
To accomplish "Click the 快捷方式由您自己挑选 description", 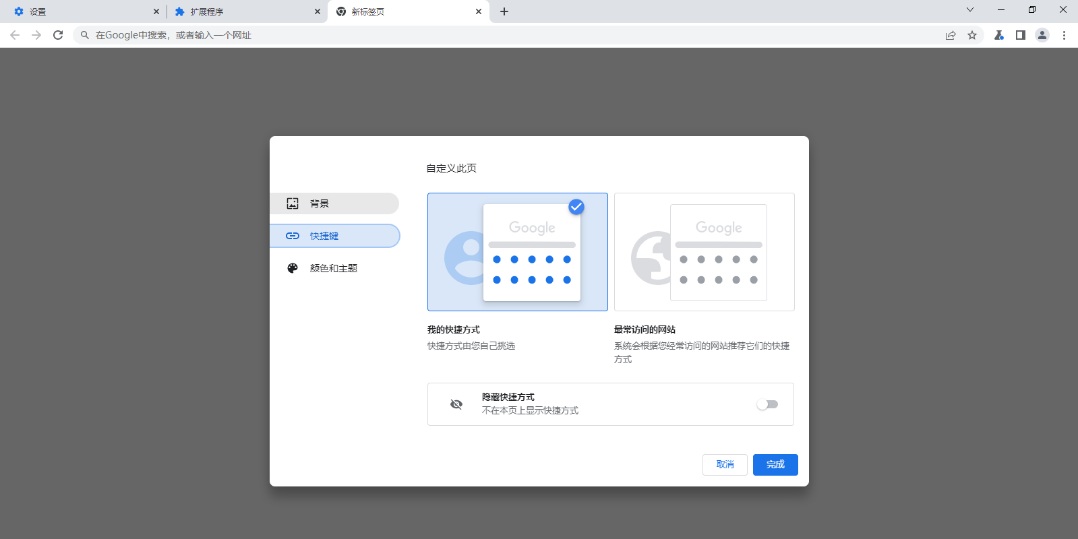I will point(471,346).
